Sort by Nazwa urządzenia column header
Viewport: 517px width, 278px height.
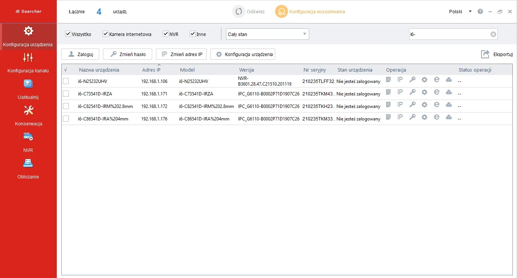click(x=99, y=70)
